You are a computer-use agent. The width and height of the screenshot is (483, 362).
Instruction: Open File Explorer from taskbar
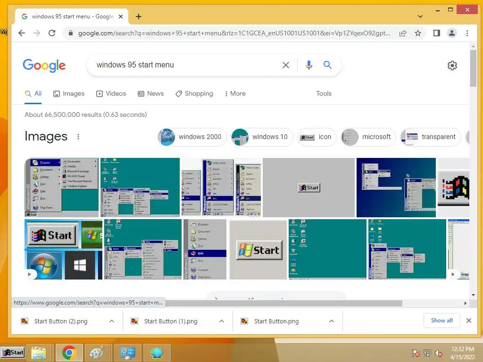[x=38, y=353]
